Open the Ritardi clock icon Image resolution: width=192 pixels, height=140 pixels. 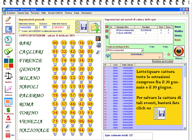click(8, 40)
